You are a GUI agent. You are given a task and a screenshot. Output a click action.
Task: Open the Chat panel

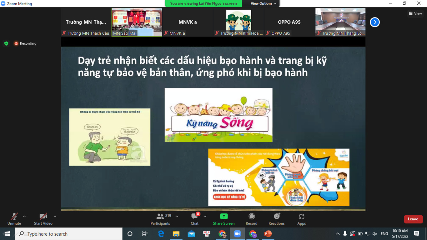tap(194, 219)
